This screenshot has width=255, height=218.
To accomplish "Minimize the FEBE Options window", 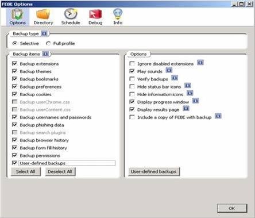I will (x=234, y=4).
